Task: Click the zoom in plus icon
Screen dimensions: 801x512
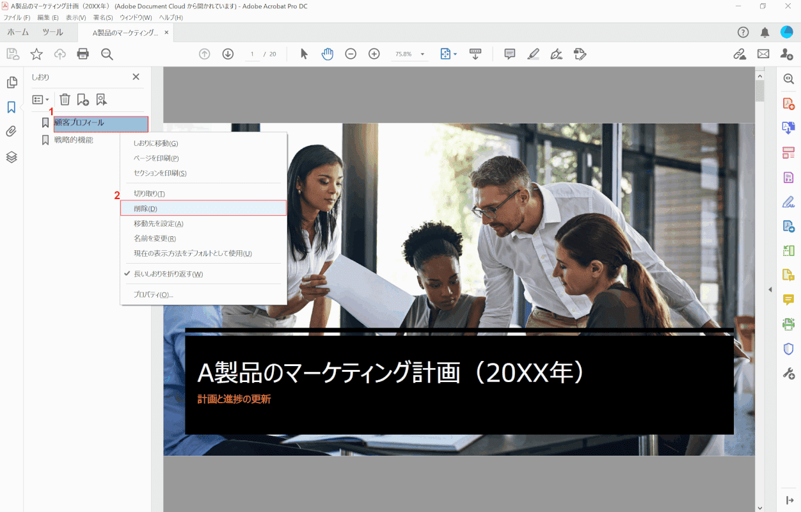Action: [x=374, y=54]
